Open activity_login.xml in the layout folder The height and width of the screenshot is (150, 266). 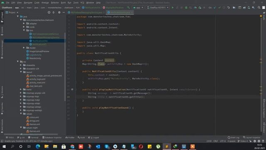(36, 79)
